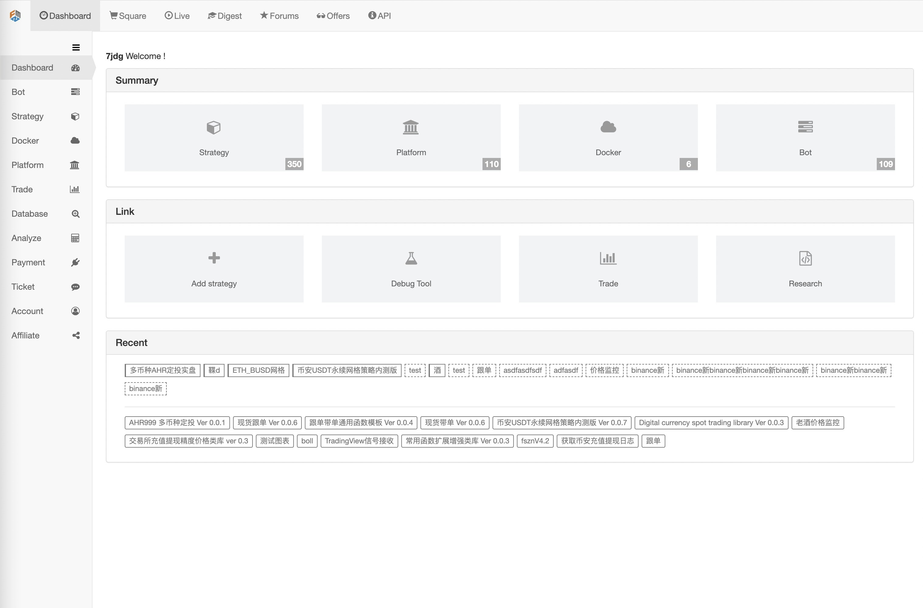The width and height of the screenshot is (923, 608).
Task: Open Database in the sidebar menu
Action: point(46,214)
